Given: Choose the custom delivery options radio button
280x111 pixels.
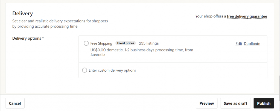Looking at the screenshot, I should pos(84,70).
